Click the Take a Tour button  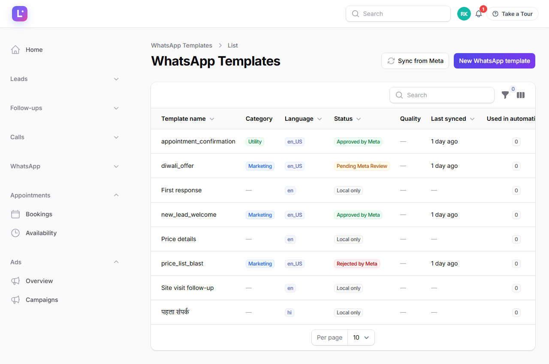click(513, 14)
